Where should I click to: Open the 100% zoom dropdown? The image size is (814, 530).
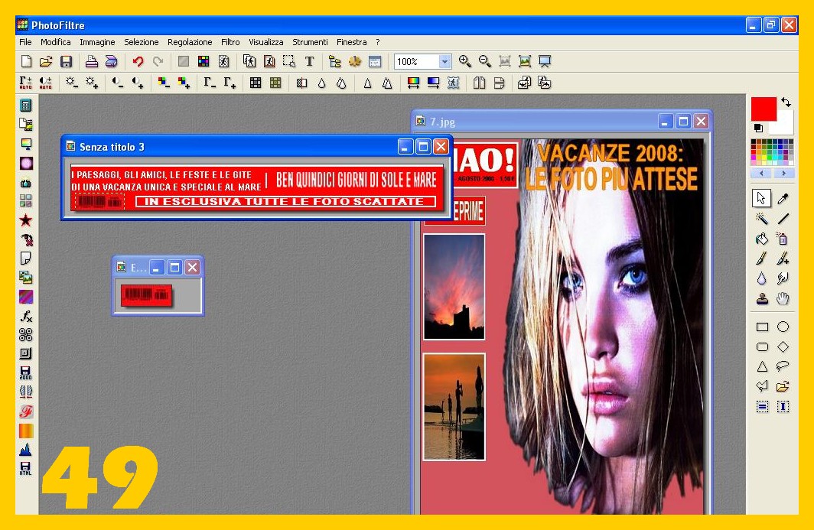(x=444, y=61)
